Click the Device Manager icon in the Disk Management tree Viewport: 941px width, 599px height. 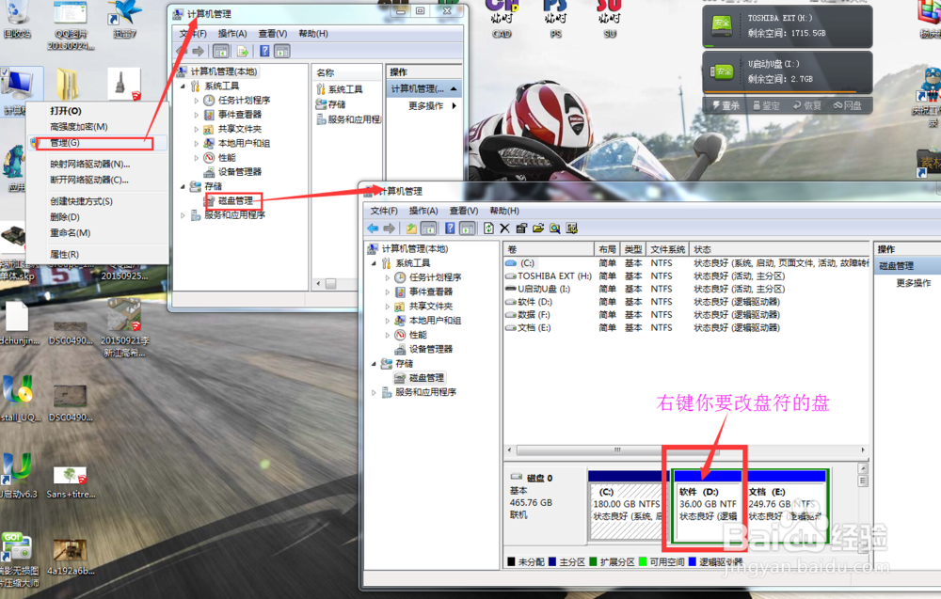[400, 350]
